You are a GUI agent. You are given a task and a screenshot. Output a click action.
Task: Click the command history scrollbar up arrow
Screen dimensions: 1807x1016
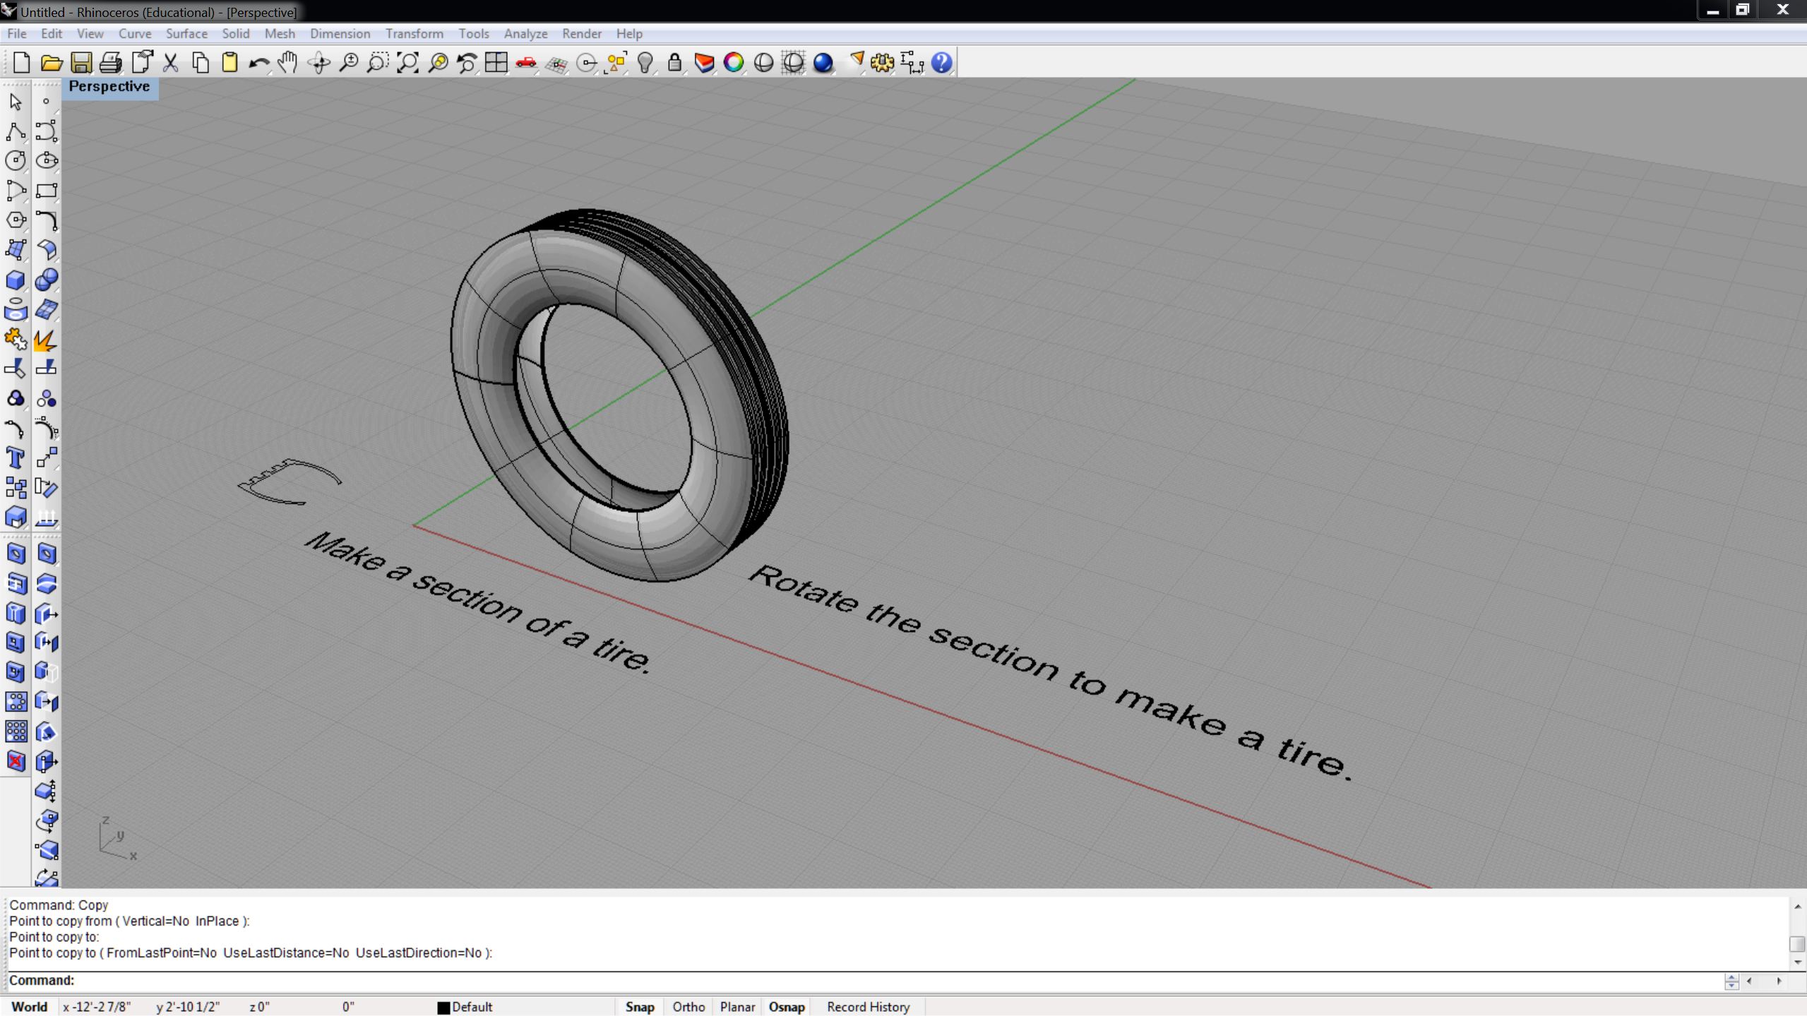(1798, 906)
